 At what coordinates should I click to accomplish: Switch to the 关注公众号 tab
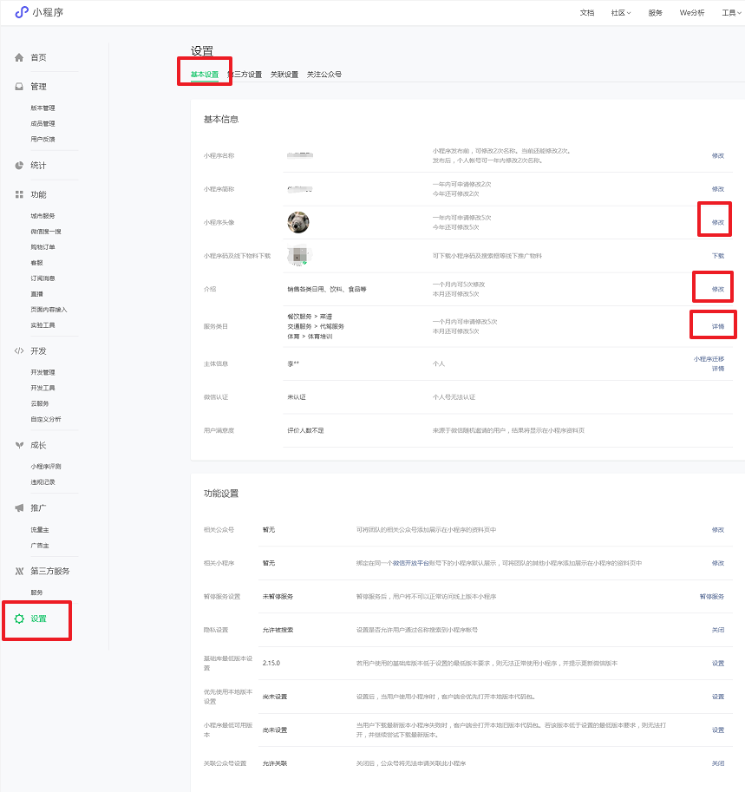[324, 75]
